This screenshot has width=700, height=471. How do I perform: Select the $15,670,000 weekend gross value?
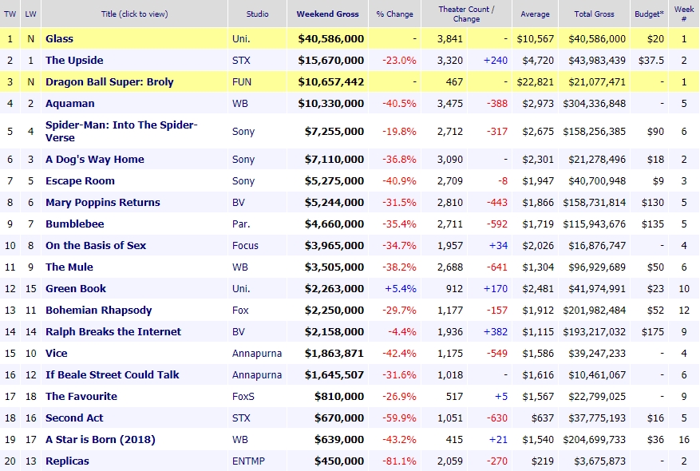[x=330, y=60]
